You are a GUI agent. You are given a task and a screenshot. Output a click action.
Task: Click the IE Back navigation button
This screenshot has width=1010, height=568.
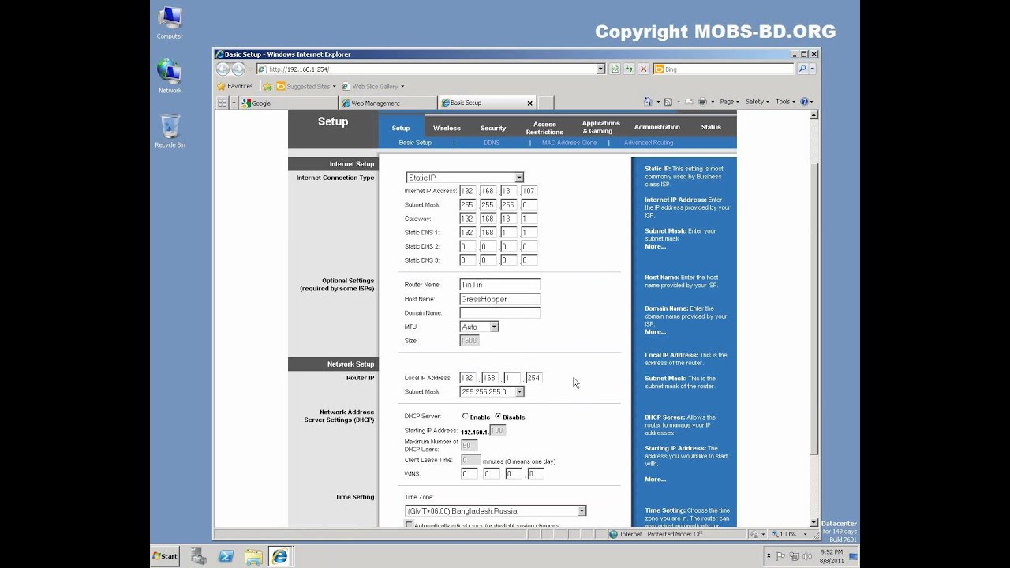tap(223, 69)
